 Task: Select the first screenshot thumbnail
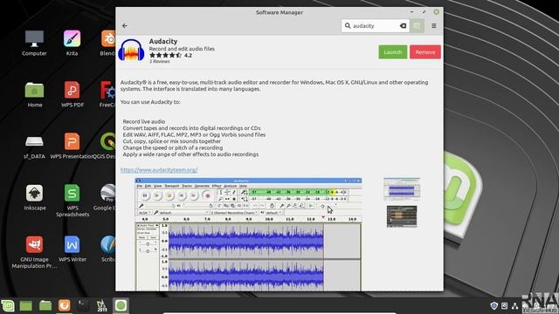click(402, 188)
